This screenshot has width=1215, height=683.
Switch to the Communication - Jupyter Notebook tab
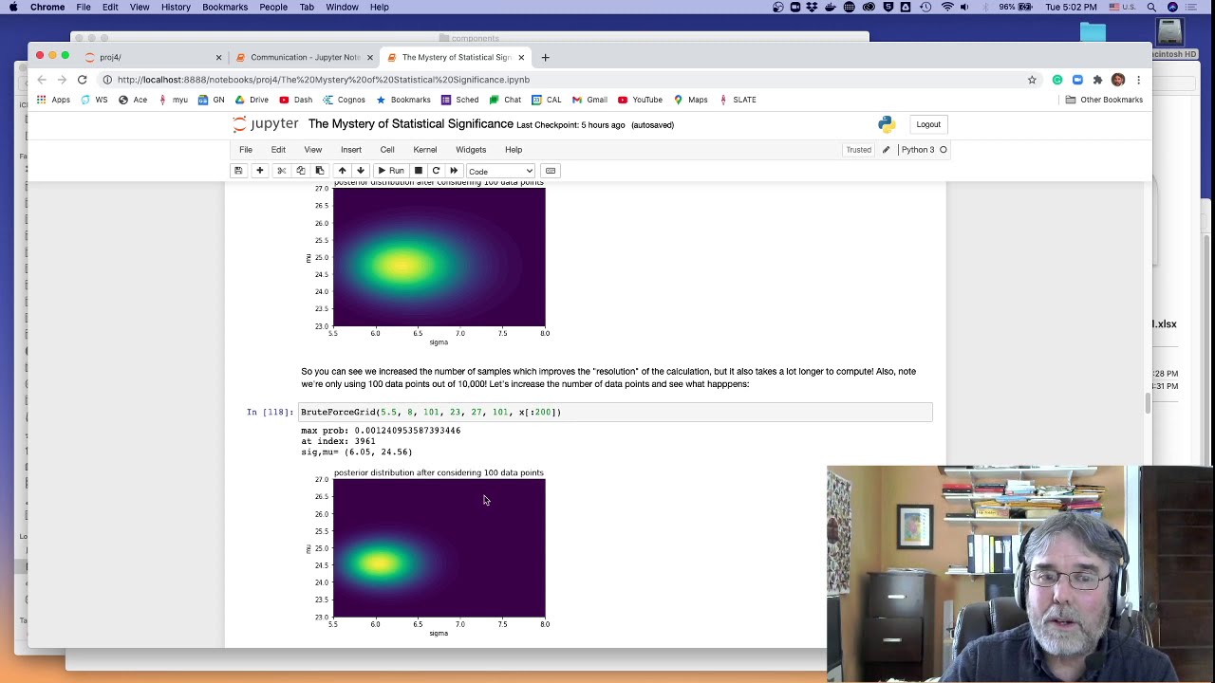point(305,57)
